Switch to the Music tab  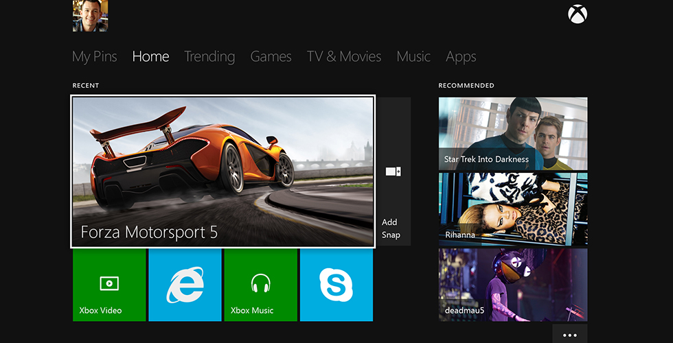413,57
